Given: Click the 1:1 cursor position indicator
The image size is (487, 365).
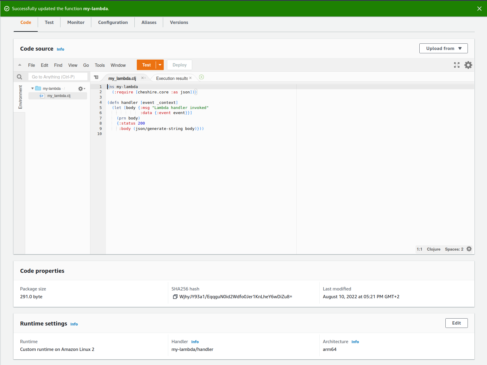Looking at the screenshot, I should (x=419, y=249).
